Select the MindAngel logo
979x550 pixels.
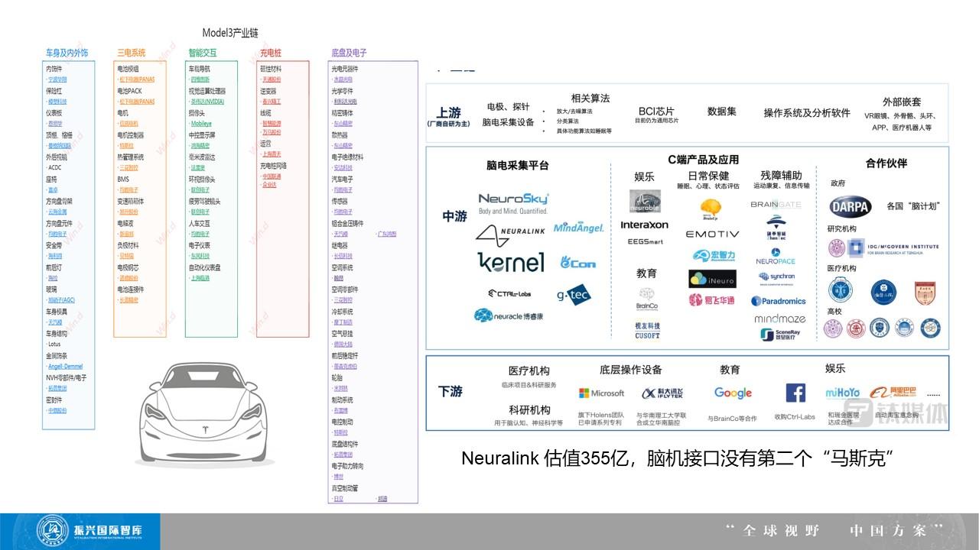point(579,227)
